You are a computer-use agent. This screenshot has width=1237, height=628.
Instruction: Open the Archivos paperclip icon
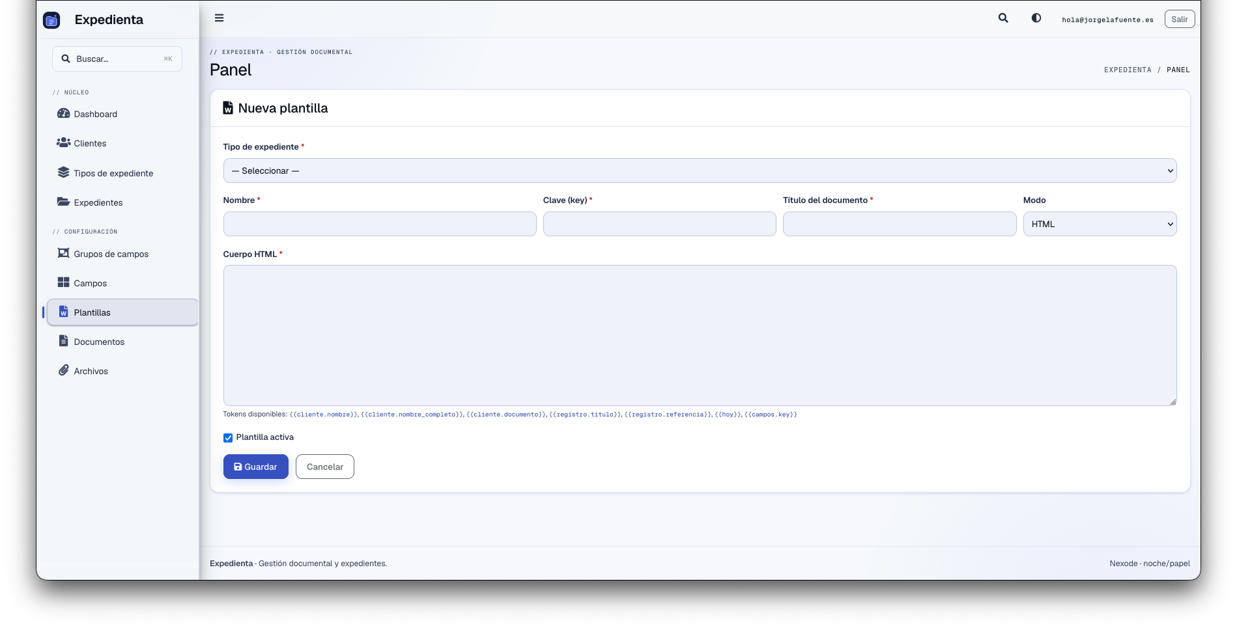click(x=63, y=370)
